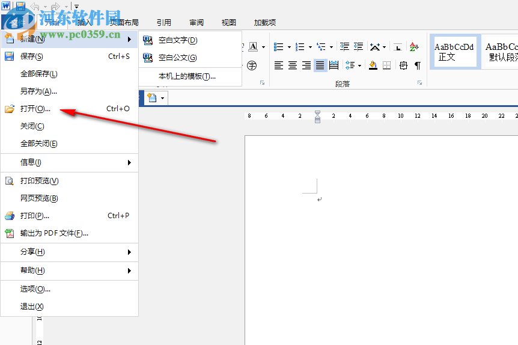
Task: Select the 正文 style
Action: 456,52
